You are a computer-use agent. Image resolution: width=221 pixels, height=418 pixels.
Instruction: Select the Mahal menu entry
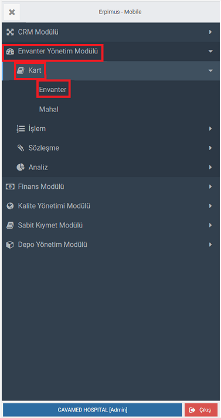[49, 109]
